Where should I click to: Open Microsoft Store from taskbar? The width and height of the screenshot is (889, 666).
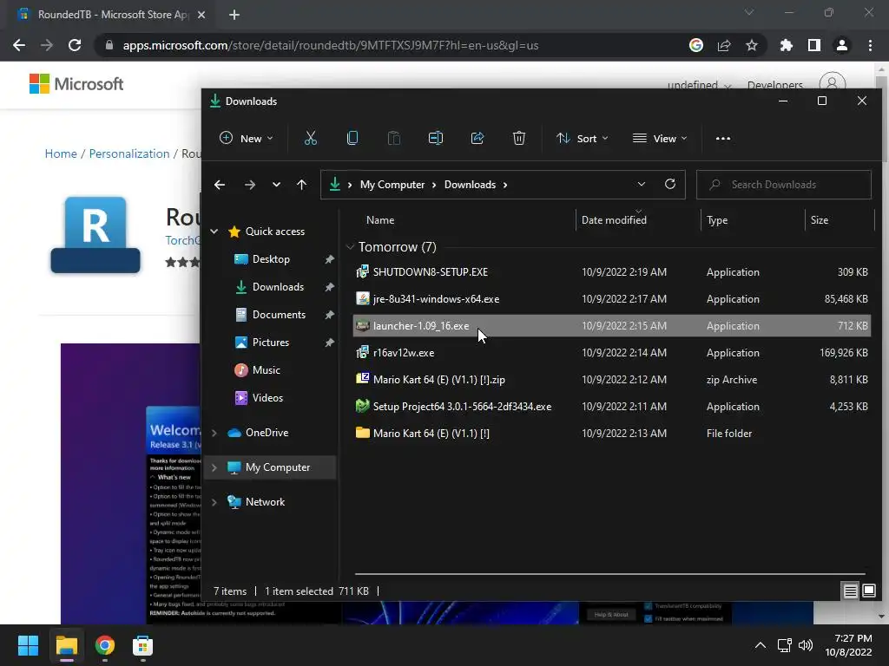[x=143, y=645]
